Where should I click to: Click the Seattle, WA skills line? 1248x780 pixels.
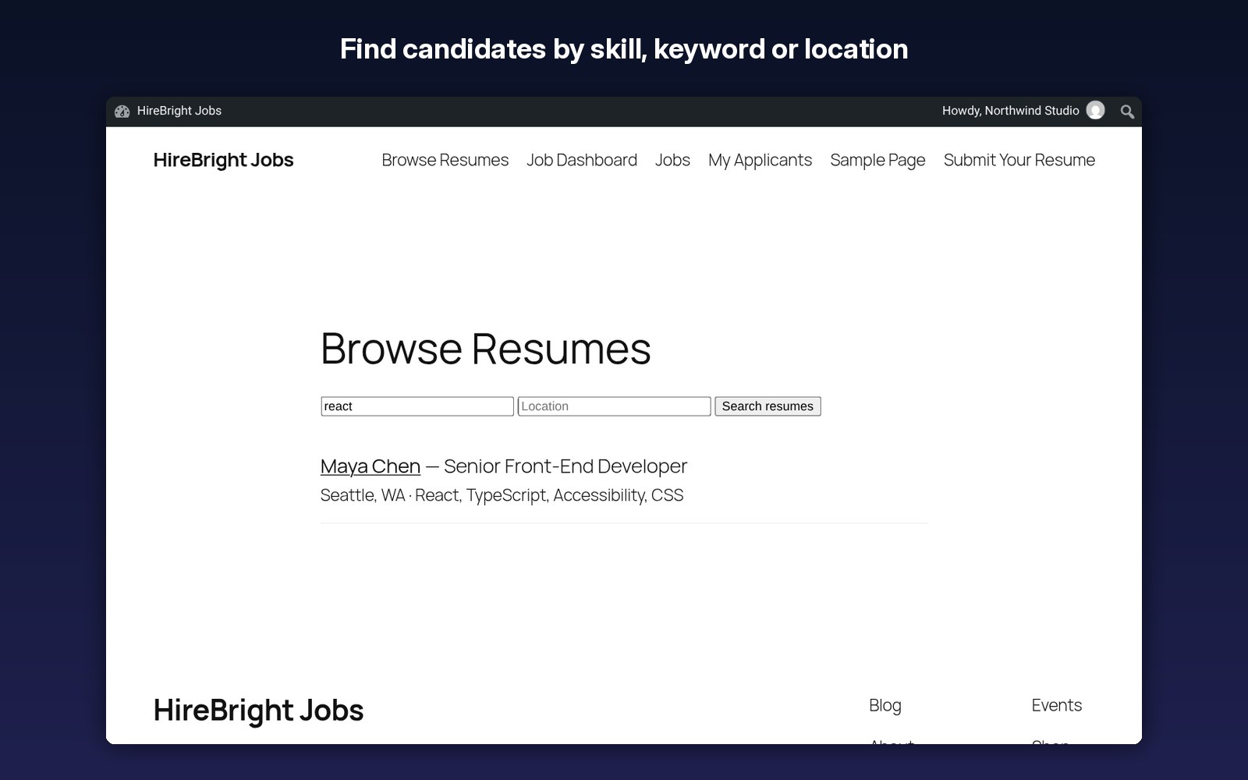(502, 495)
